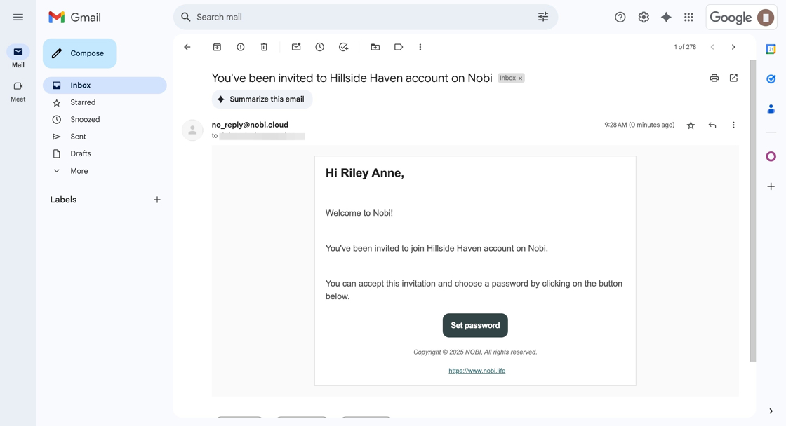
Task: Star the message from no_reply@nobi.cloud
Action: 691,125
